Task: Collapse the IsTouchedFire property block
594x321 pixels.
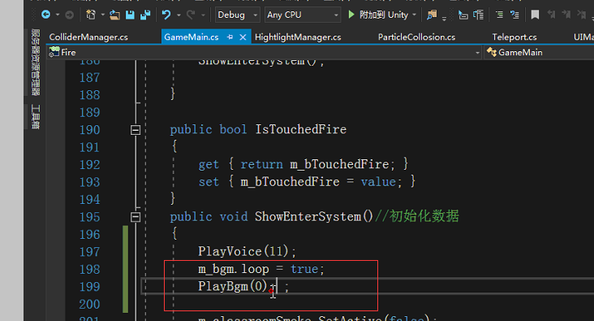Action: (136, 130)
